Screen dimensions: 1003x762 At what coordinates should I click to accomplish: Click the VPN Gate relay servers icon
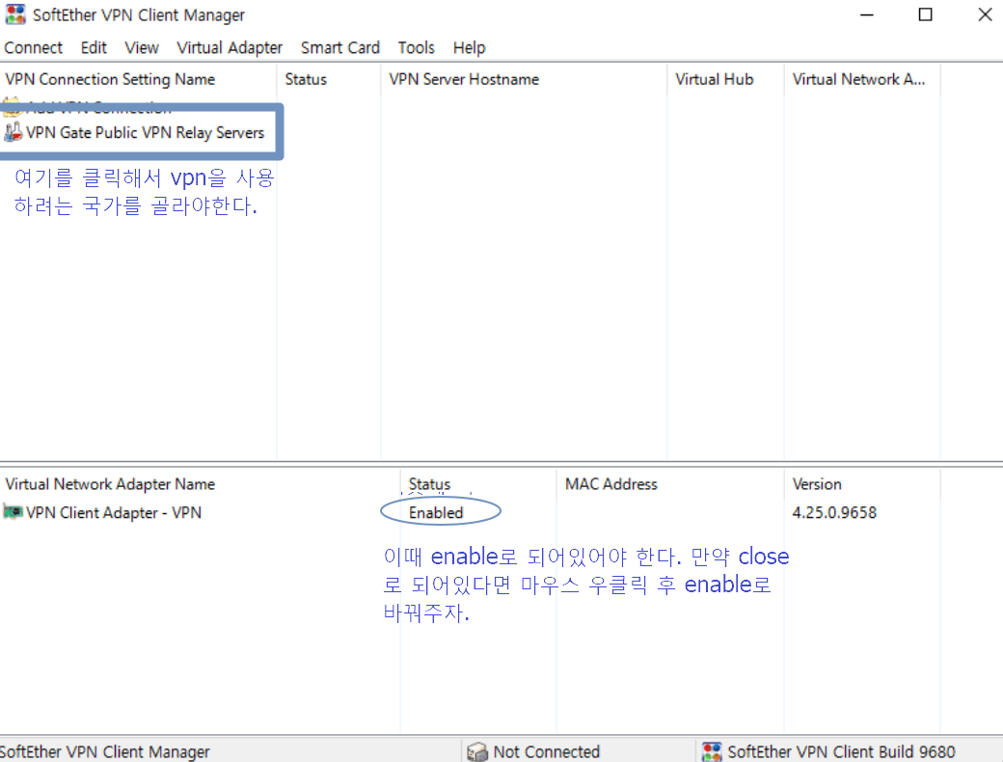(x=13, y=132)
